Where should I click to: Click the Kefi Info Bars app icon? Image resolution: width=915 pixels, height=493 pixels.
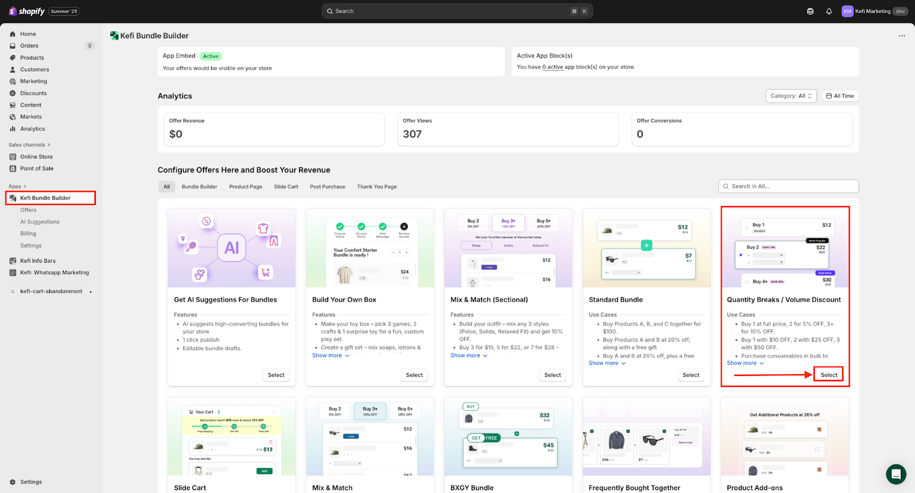click(x=13, y=261)
